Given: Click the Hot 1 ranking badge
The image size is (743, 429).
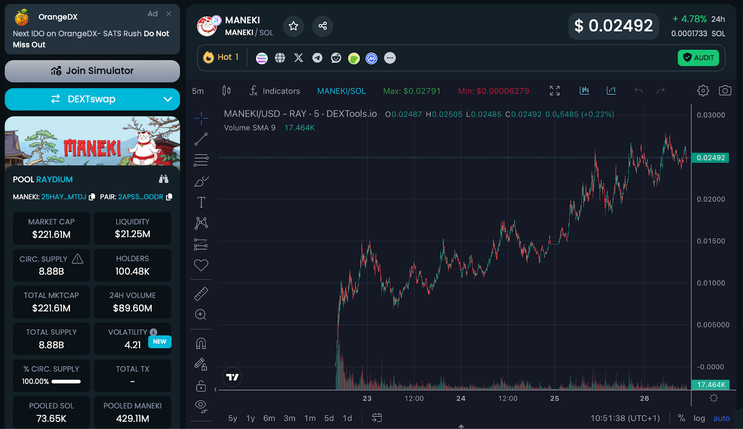Looking at the screenshot, I should pos(221,57).
